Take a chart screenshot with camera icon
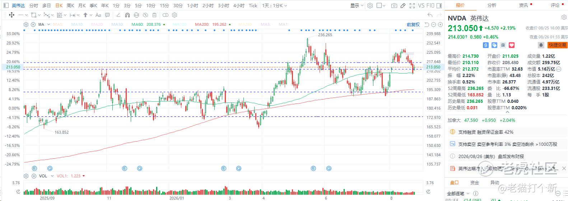 click(394, 6)
